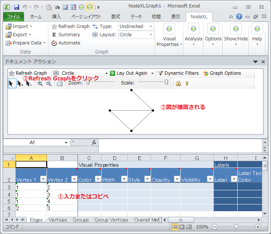Switch to Normal view in the status bar
This screenshot has height=234, width=271.
175,227
